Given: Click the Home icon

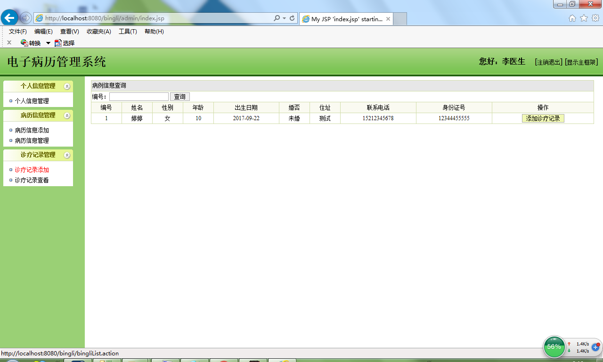Looking at the screenshot, I should pos(572,18).
